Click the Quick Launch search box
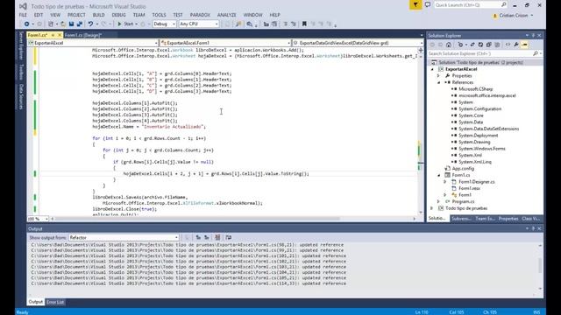The width and height of the screenshot is (561, 315). point(471,5)
